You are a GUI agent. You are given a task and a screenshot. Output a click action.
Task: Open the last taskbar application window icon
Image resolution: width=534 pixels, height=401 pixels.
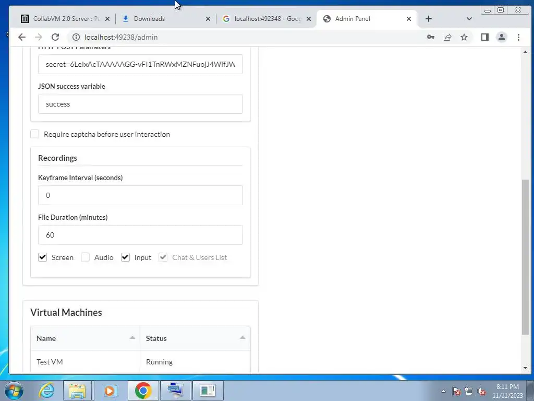click(208, 391)
